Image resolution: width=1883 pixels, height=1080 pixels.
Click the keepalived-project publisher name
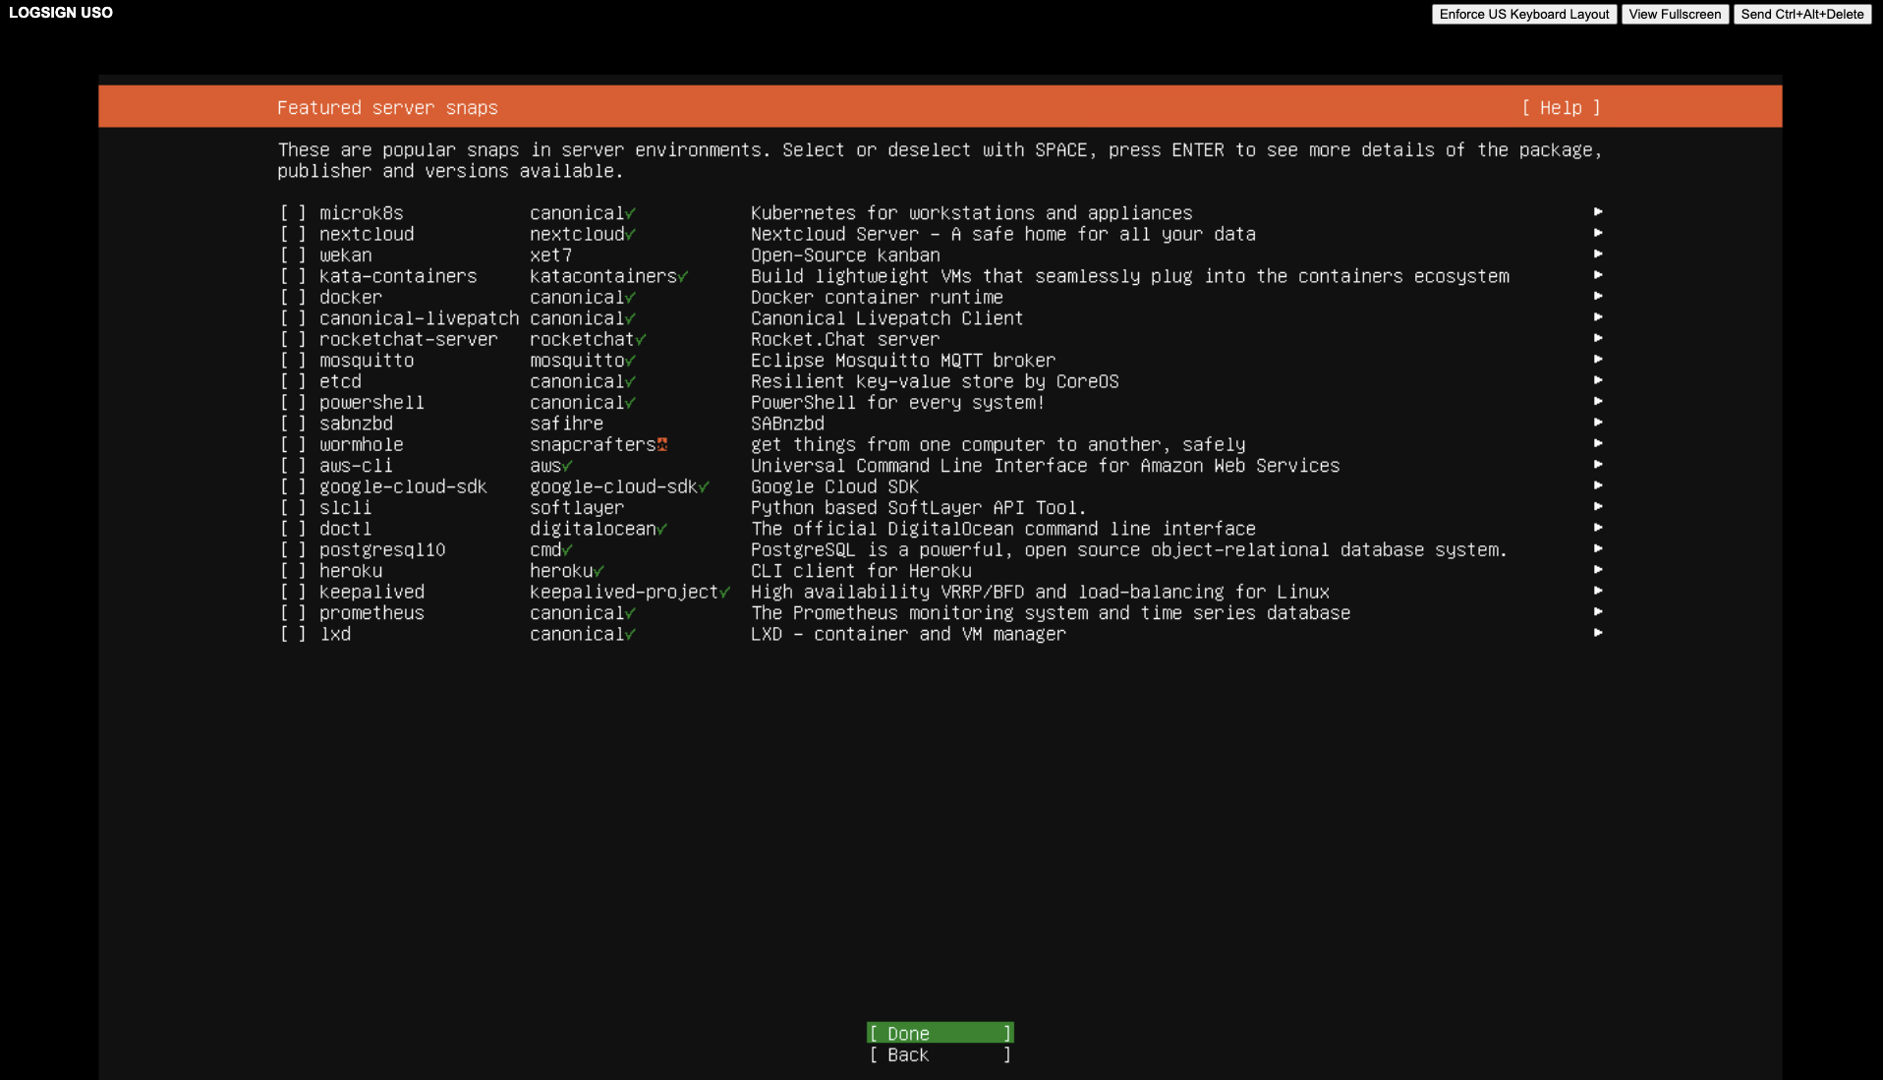[624, 592]
